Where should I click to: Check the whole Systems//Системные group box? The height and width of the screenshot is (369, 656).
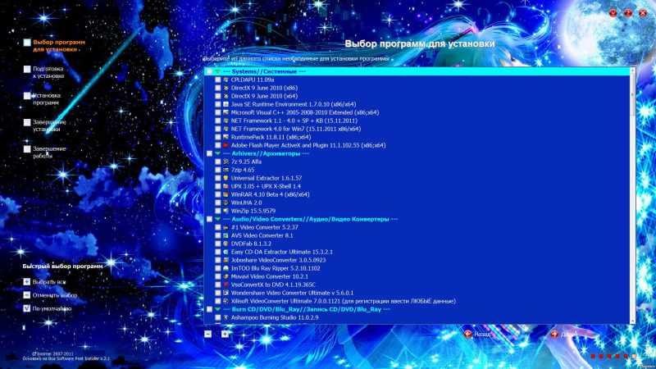(210, 71)
